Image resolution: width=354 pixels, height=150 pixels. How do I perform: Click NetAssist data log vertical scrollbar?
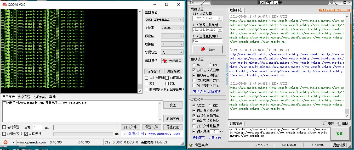click(x=347, y=66)
